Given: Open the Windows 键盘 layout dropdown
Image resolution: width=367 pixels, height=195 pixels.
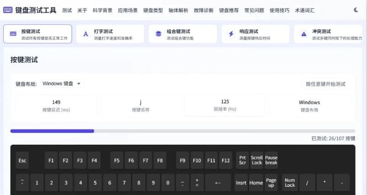Looking at the screenshot, I should click(x=61, y=84).
